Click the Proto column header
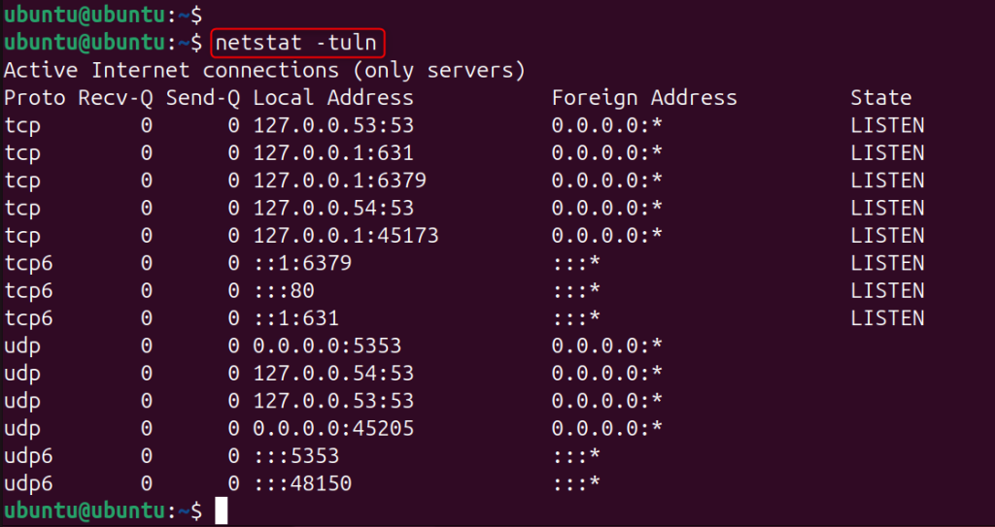The image size is (995, 527). point(35,97)
